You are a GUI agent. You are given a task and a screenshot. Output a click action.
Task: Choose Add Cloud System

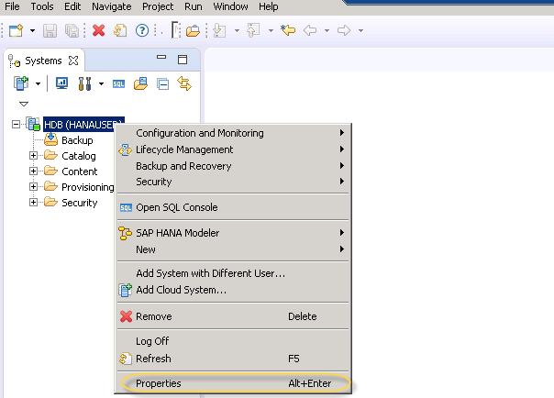(233, 290)
